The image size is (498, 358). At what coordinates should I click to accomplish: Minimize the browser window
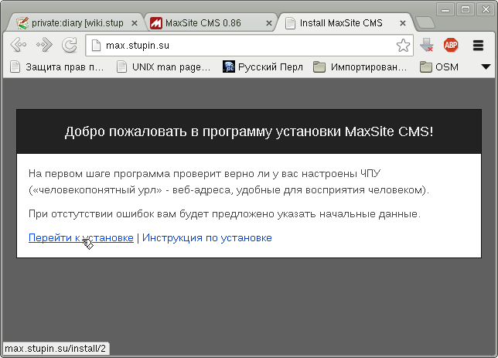tap(445, 9)
